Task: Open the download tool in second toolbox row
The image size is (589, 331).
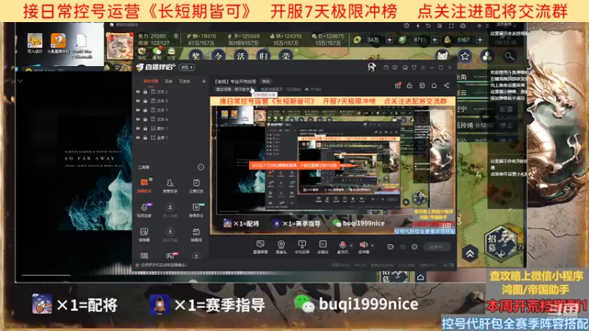Action: [x=170, y=210]
